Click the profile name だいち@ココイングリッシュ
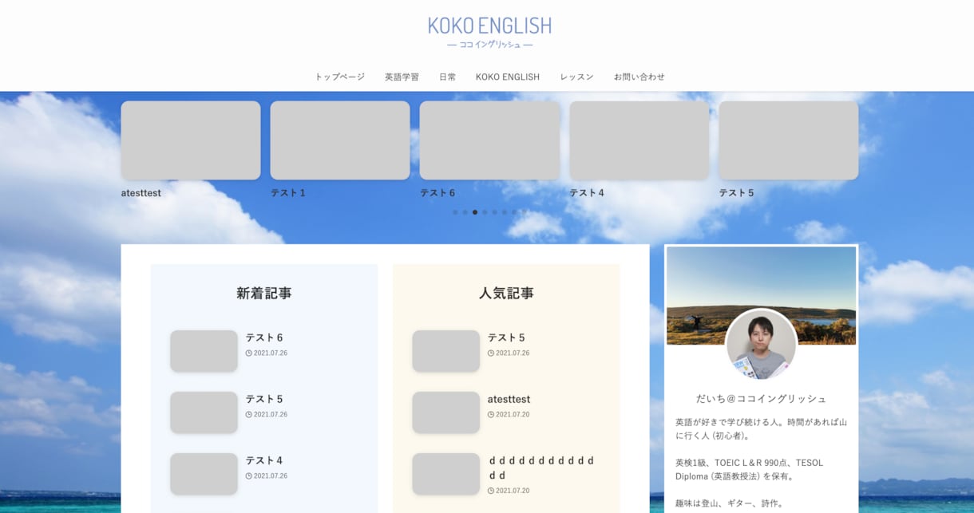The width and height of the screenshot is (974, 513). [761, 398]
